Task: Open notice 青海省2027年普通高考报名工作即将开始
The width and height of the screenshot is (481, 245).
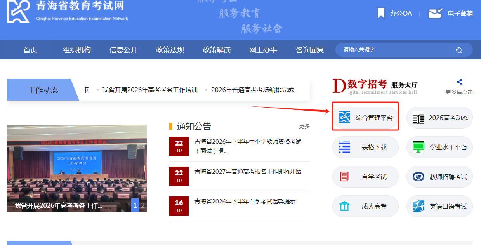Action: tap(248, 172)
